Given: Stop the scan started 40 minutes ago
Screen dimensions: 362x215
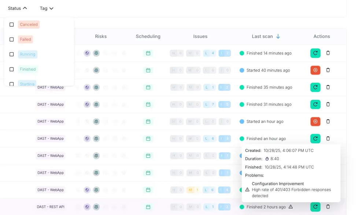Looking at the screenshot, I should pyautogui.click(x=315, y=70).
